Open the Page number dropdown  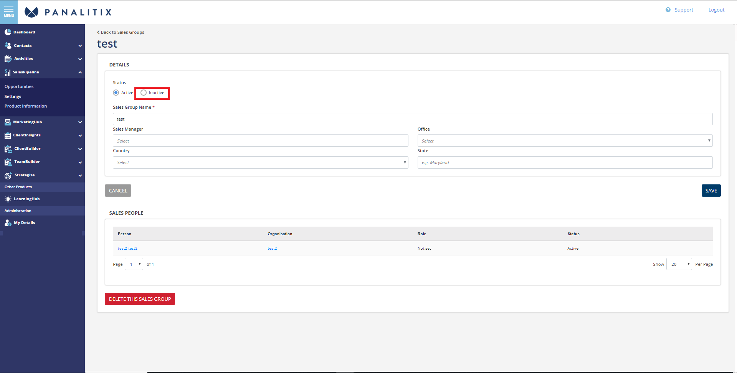pyautogui.click(x=134, y=264)
